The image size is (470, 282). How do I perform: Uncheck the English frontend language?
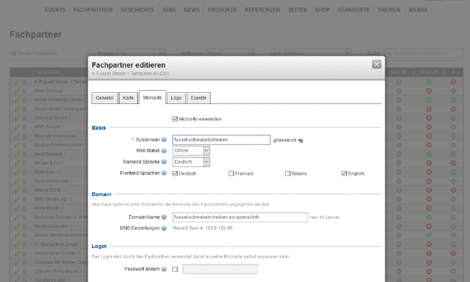pos(344,173)
